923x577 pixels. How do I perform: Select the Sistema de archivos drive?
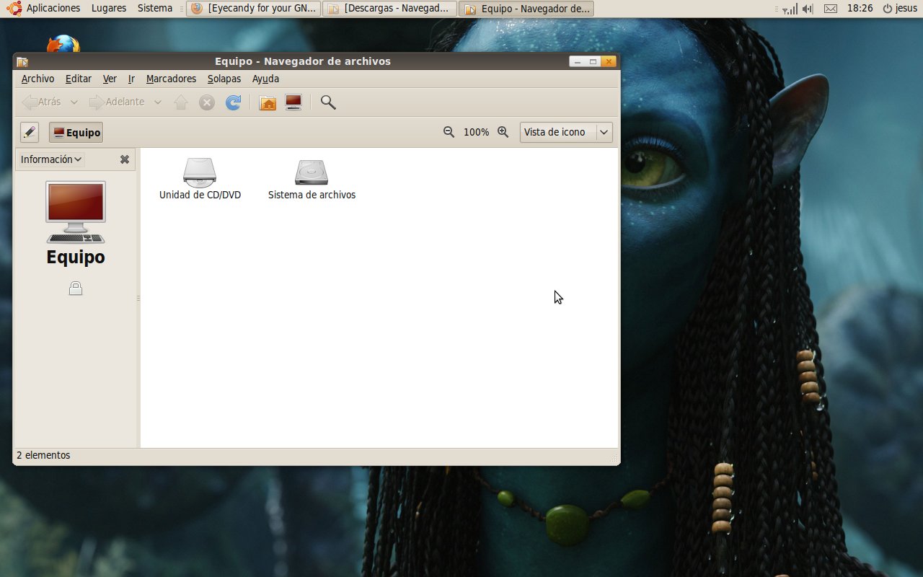coord(312,179)
